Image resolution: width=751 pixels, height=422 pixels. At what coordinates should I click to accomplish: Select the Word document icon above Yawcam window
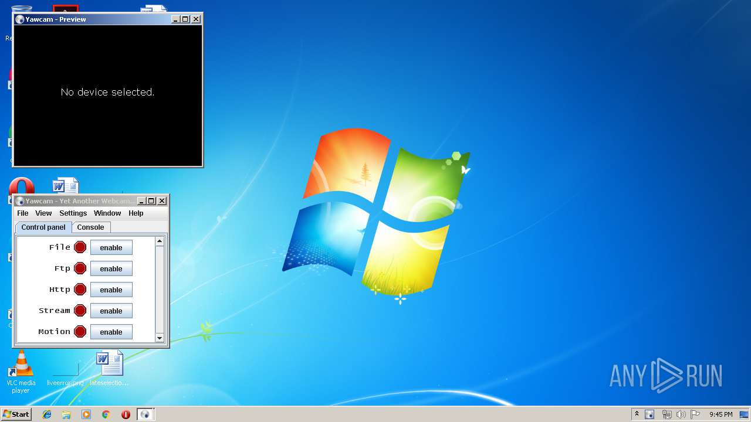[x=65, y=186]
